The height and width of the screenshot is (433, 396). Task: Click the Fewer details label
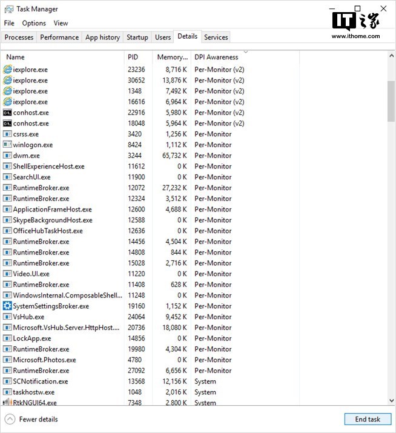pos(38,419)
